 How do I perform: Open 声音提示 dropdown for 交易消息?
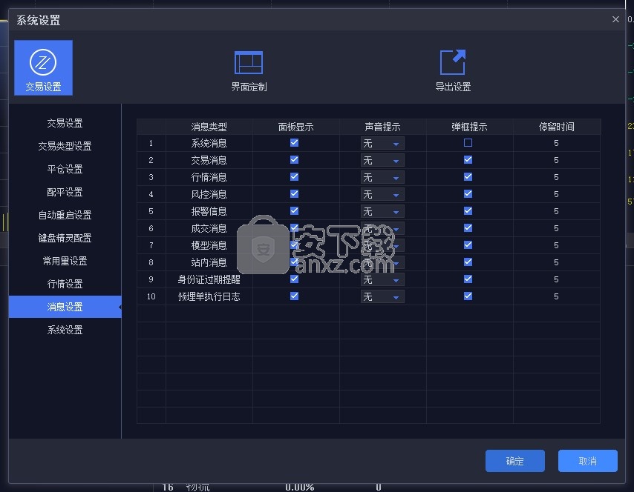pyautogui.click(x=382, y=160)
